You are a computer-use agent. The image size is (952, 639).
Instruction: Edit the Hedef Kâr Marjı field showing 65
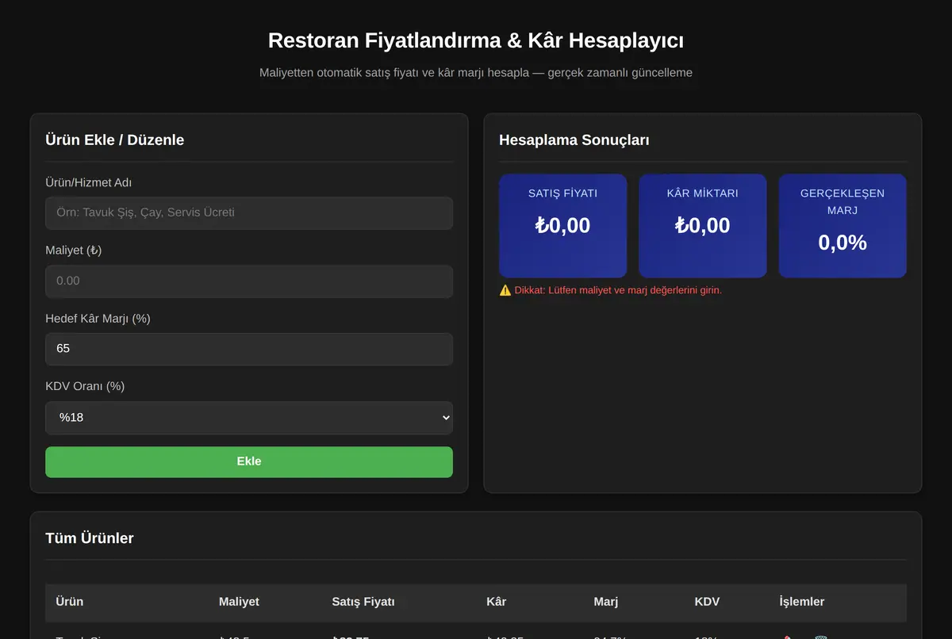click(249, 350)
